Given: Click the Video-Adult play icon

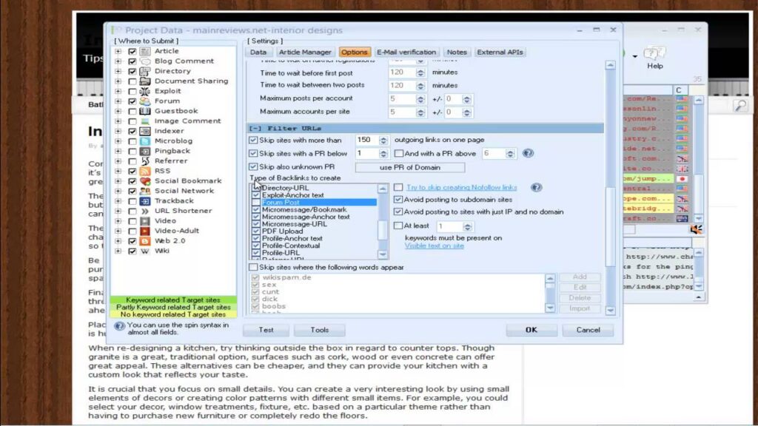Looking at the screenshot, I should (x=144, y=231).
